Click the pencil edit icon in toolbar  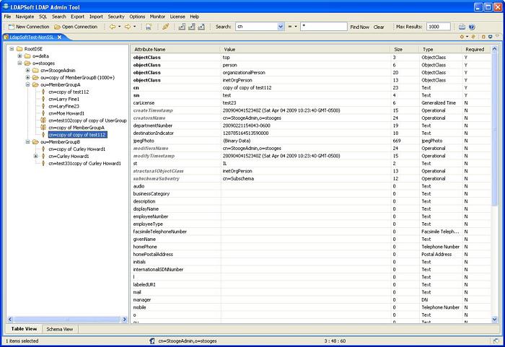tap(165, 27)
